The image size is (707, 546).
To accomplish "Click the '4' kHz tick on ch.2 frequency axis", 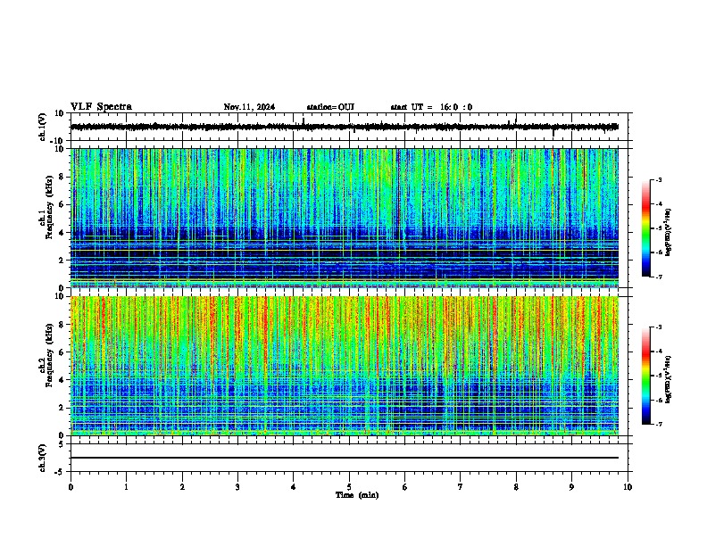I will point(62,380).
